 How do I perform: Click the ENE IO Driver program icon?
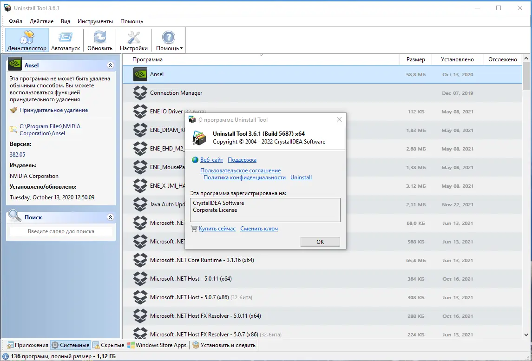(x=140, y=112)
